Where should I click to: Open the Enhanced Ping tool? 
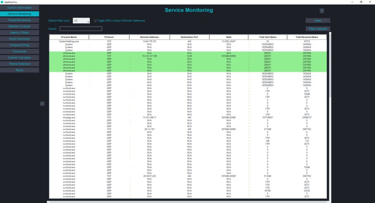(19, 45)
